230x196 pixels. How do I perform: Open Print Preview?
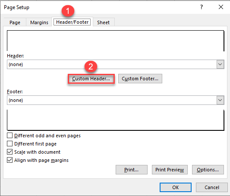coord(170,170)
